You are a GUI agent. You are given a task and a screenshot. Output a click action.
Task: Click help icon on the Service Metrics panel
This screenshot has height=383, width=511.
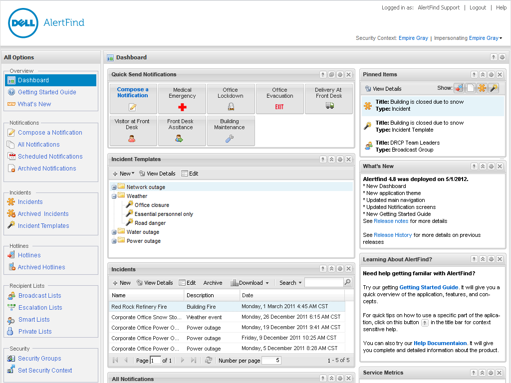tap(474, 373)
